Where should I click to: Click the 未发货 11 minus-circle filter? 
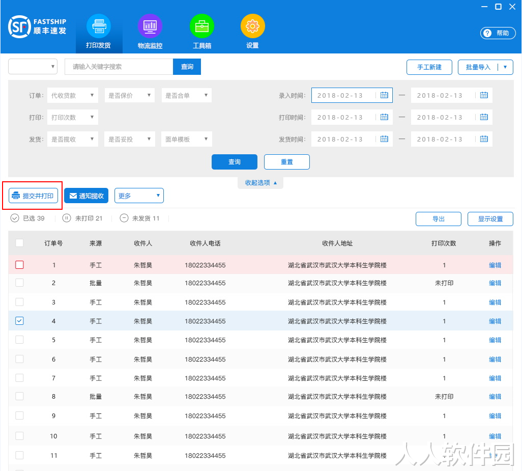(139, 218)
